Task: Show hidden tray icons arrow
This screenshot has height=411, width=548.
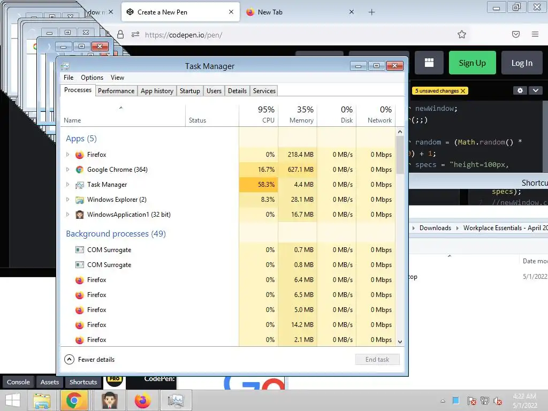Action: click(443, 401)
